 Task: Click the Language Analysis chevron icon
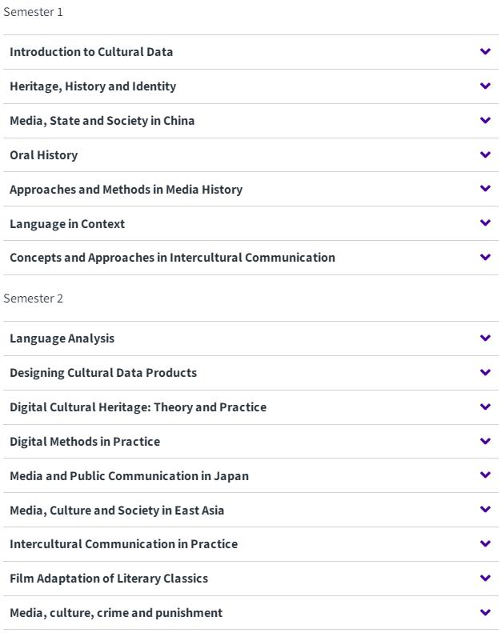485,338
